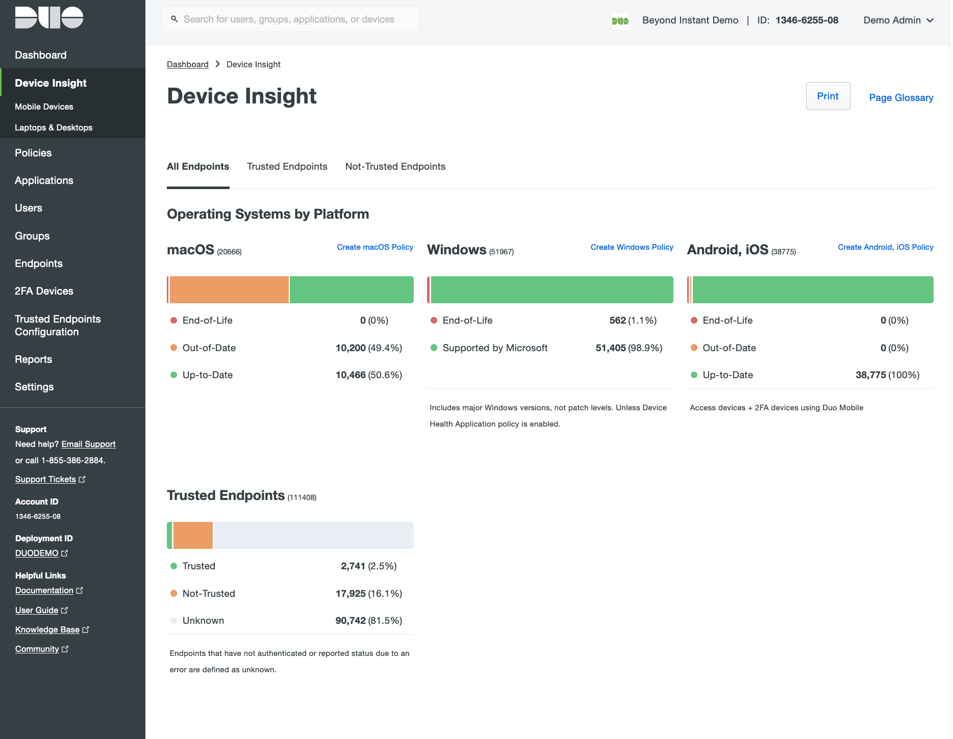The height and width of the screenshot is (739, 953).
Task: Click external link icon next to Knowledge Base
Action: point(86,630)
